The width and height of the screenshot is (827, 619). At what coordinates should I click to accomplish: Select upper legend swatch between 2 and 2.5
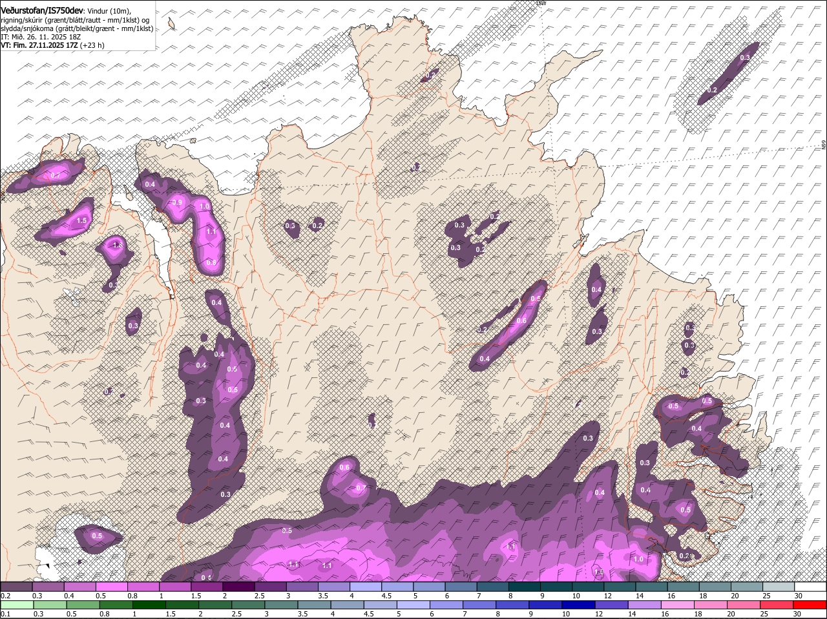[x=238, y=587]
